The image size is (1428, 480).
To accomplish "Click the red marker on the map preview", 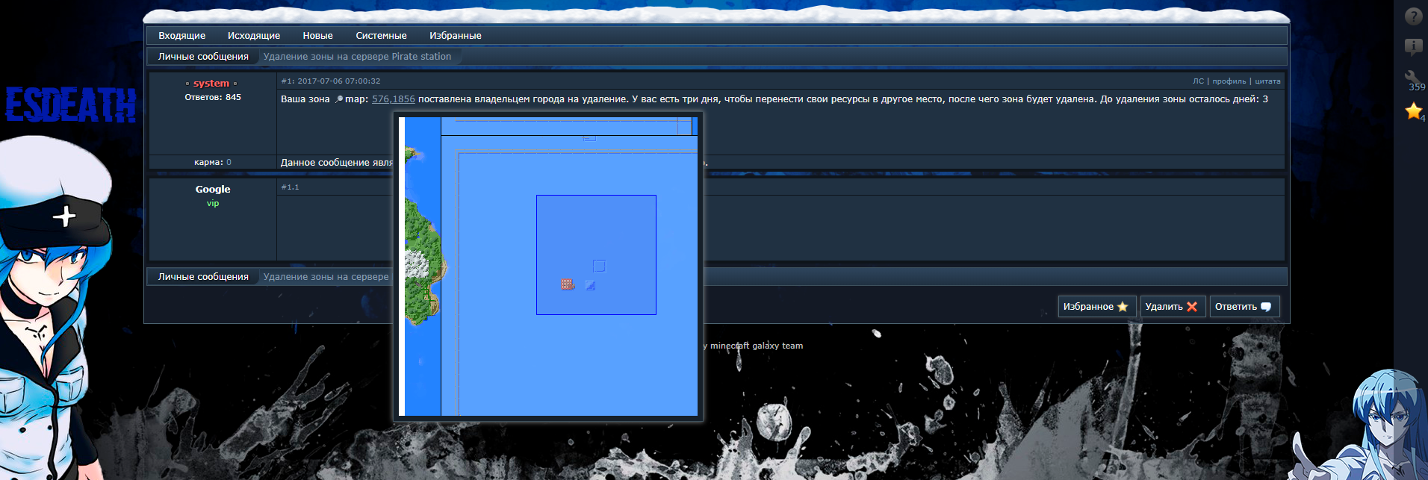I will [x=567, y=284].
